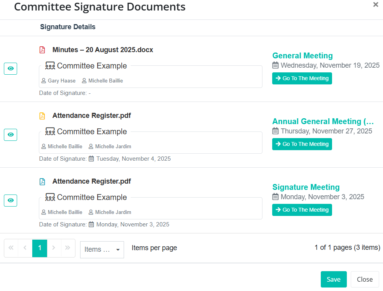Open the Annual General Meeting link

pyautogui.click(x=323, y=121)
